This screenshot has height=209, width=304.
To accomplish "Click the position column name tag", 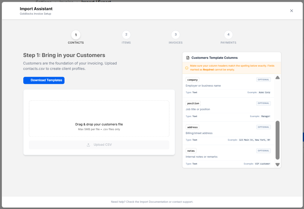I will click(193, 103).
